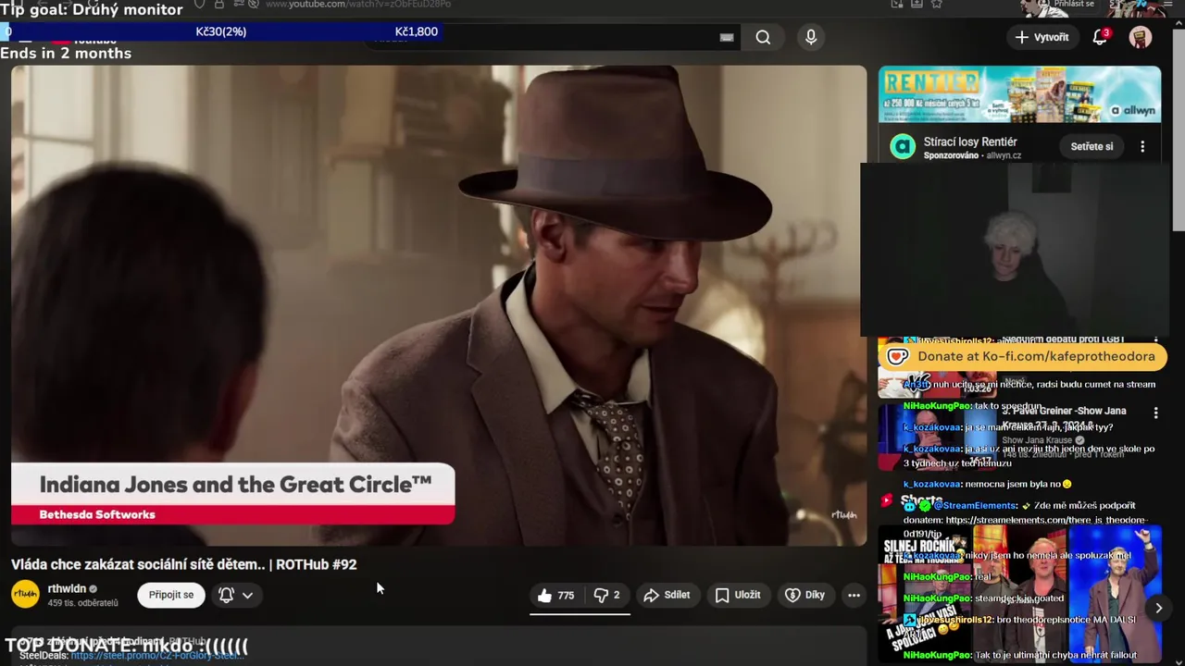Join channel with Připojit se button
This screenshot has width=1185, height=666.
(171, 595)
